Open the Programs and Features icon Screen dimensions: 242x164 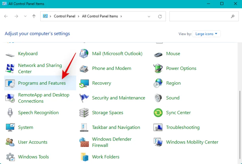[10, 84]
